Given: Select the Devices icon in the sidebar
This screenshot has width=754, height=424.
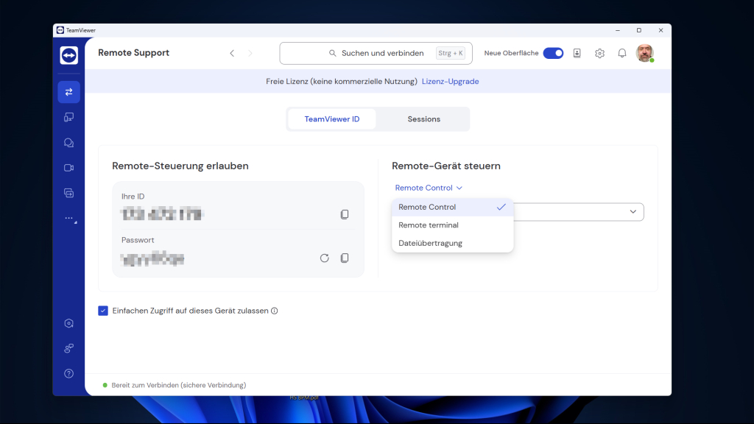Looking at the screenshot, I should click(x=68, y=116).
